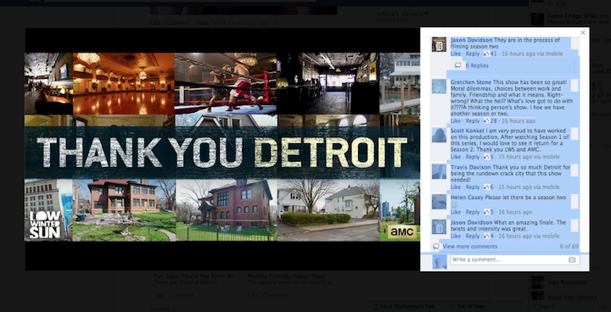
Task: Expand View more comments
Action: (x=470, y=247)
